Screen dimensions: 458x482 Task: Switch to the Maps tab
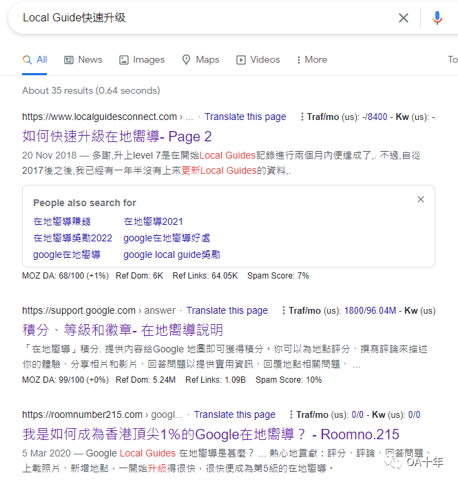coord(200,59)
